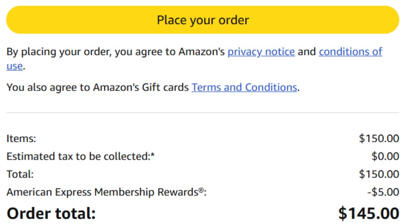Screen dimensions: 405x224
Task: Open the conditions of use link
Action: (350, 52)
